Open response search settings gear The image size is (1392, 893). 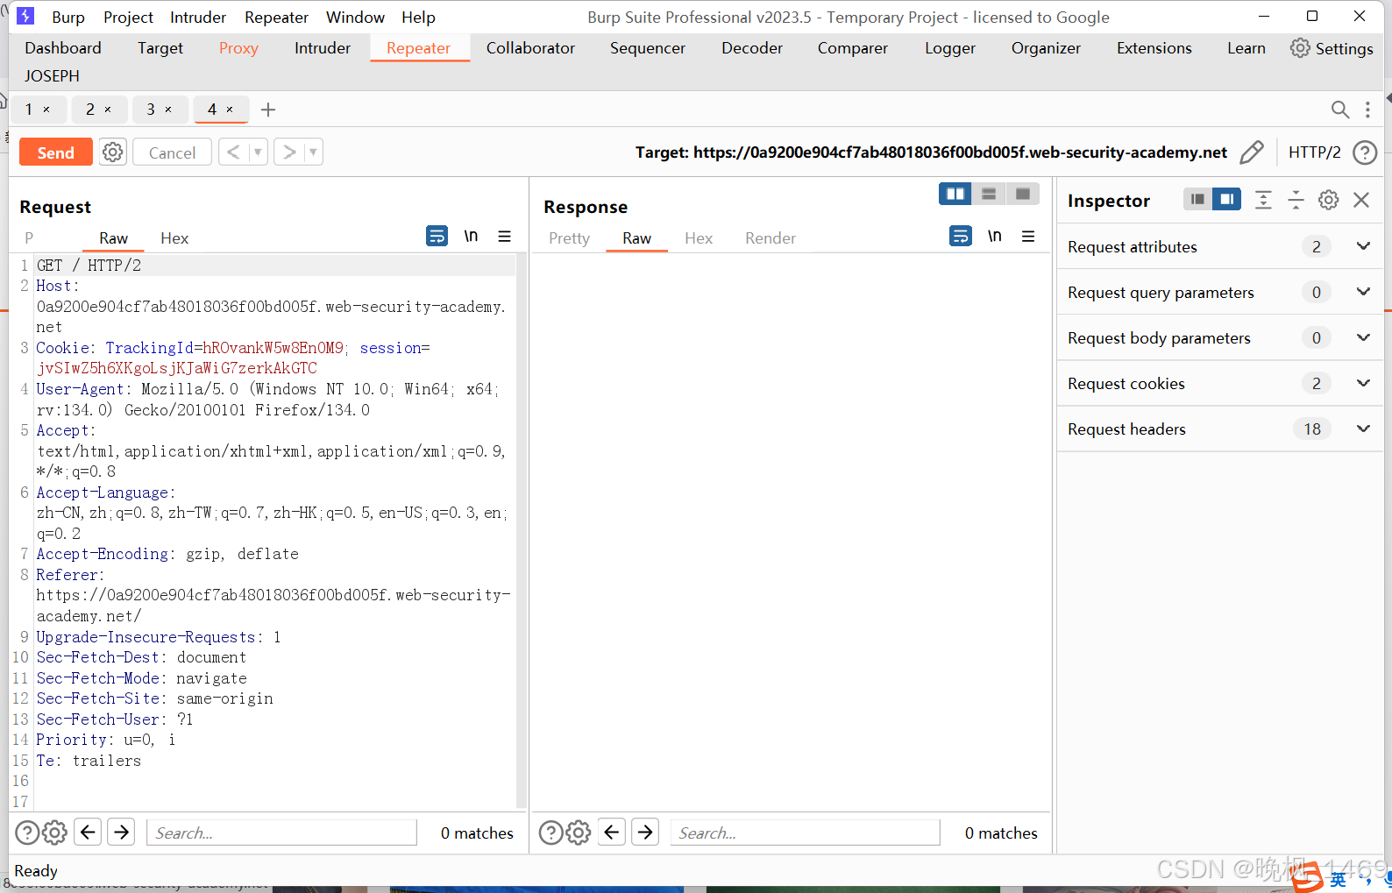(579, 833)
